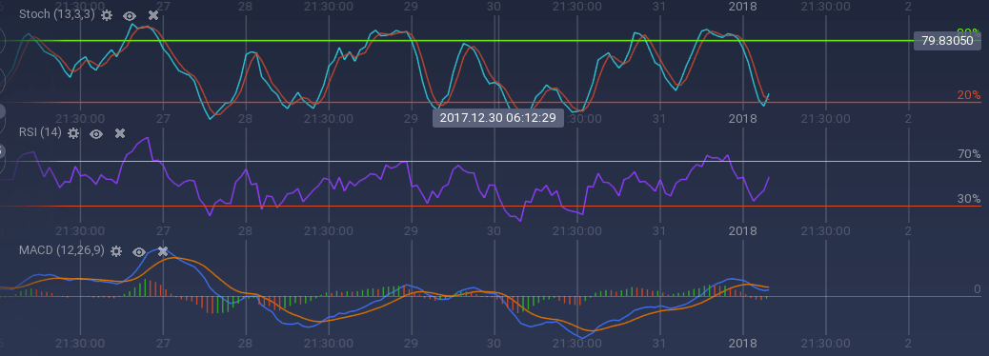The height and width of the screenshot is (356, 989).
Task: Remove the RSI indicator
Action: (x=120, y=133)
